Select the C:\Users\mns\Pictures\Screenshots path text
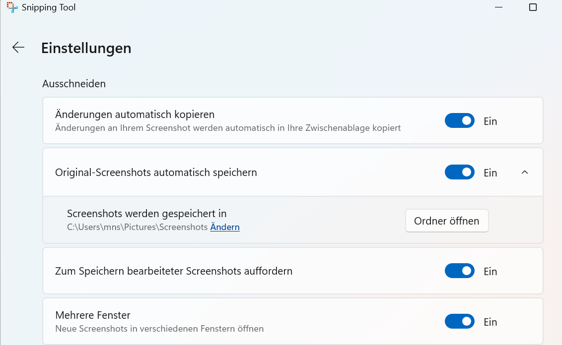 (x=137, y=228)
